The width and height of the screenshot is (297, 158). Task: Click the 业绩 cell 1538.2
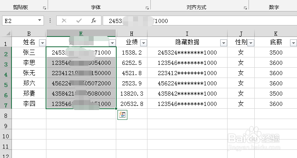point(131,53)
